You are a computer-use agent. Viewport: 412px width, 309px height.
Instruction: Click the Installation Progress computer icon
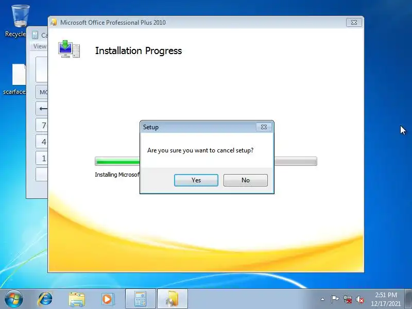tap(69, 49)
